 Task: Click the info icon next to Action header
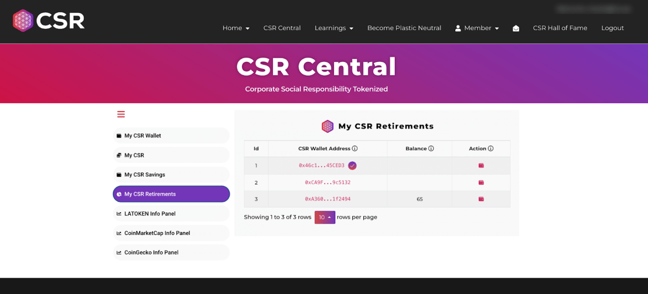(x=491, y=148)
